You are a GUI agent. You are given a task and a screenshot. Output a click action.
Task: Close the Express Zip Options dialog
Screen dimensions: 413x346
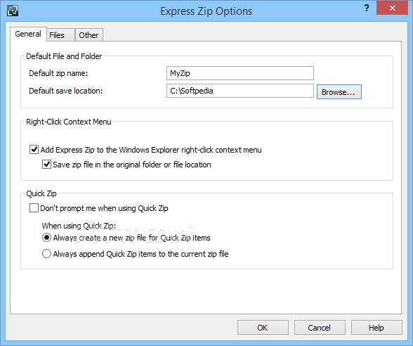coord(393,8)
